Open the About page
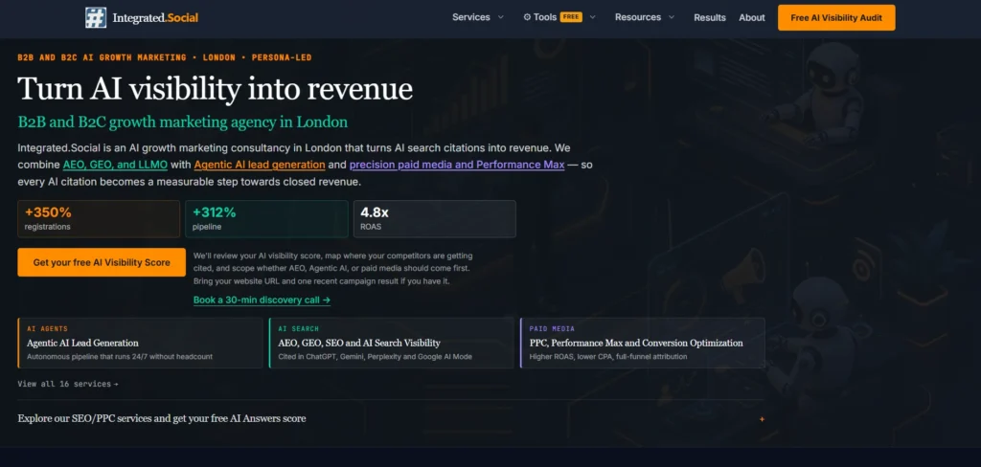 751,17
